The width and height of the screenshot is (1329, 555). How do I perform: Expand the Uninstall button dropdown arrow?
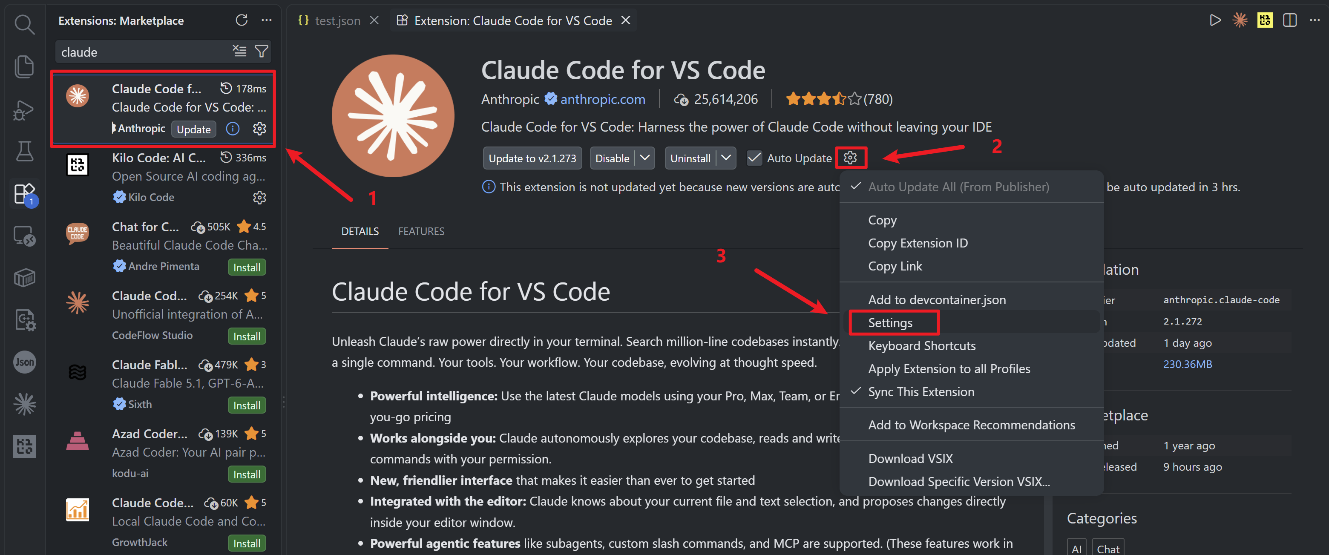point(725,158)
